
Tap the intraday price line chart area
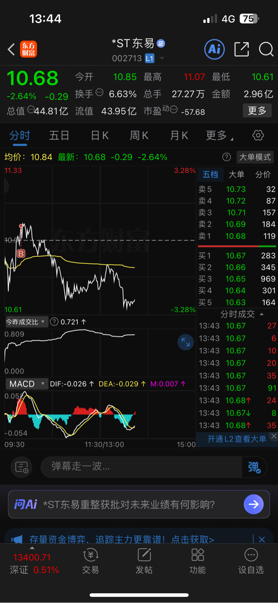tap(100, 240)
